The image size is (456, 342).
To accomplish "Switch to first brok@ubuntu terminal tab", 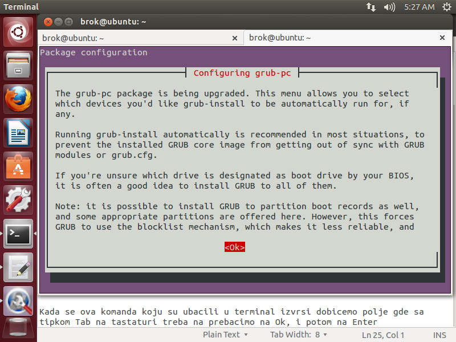I will [x=140, y=38].
